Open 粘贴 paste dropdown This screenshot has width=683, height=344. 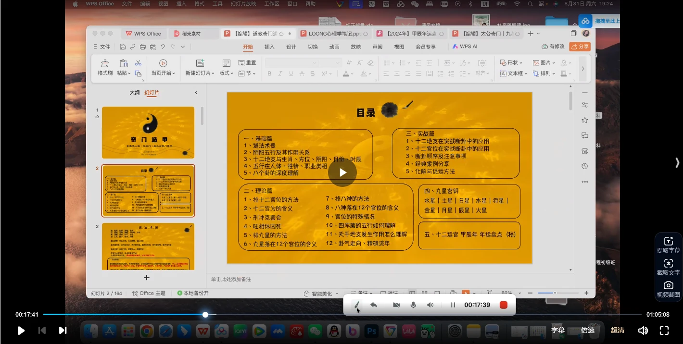[x=124, y=73]
